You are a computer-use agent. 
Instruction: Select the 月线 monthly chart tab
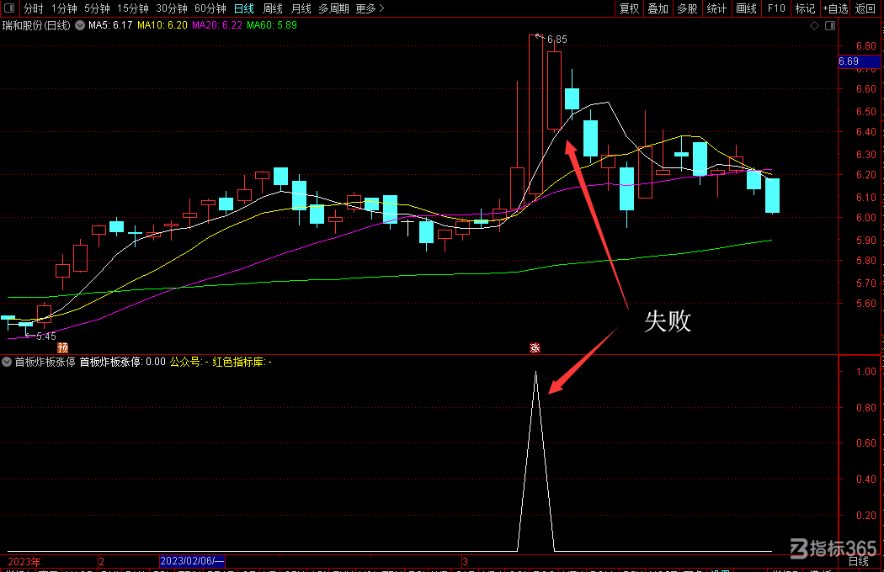[x=301, y=8]
